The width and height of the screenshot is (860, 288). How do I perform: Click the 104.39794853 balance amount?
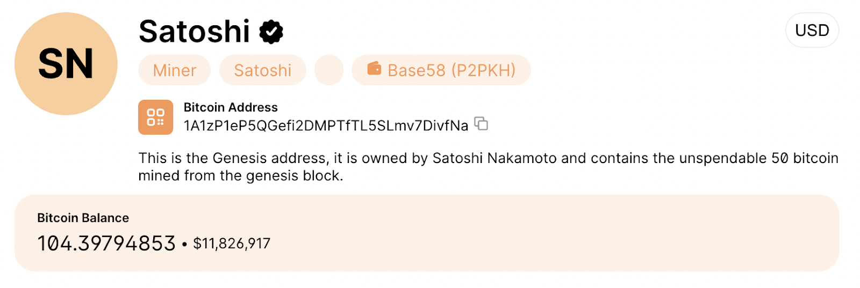tap(106, 243)
